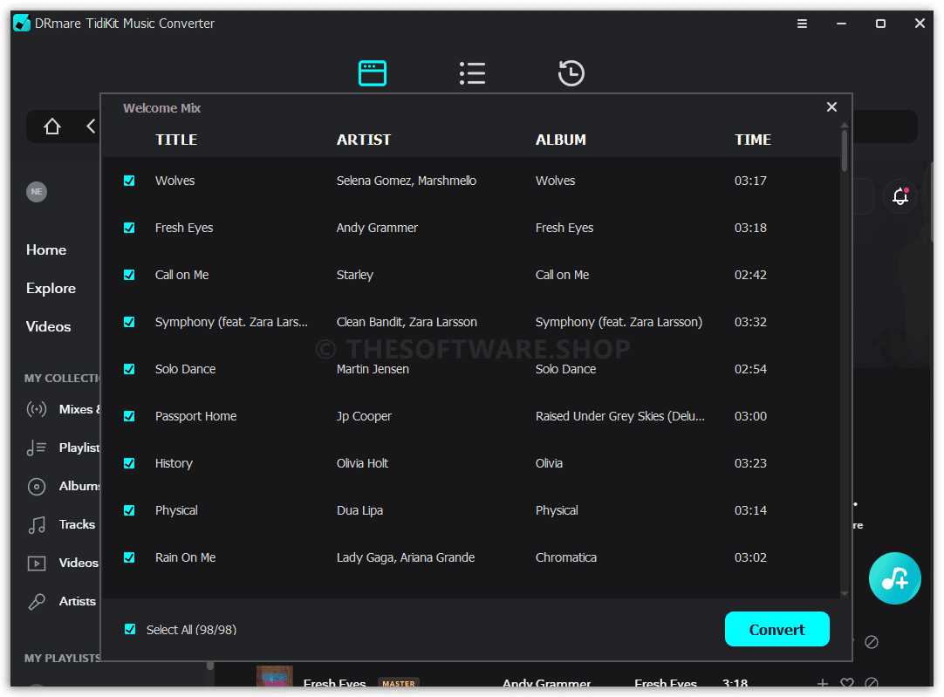Click artist 'Dua Lipa'
This screenshot has width=944, height=697.
tap(359, 510)
